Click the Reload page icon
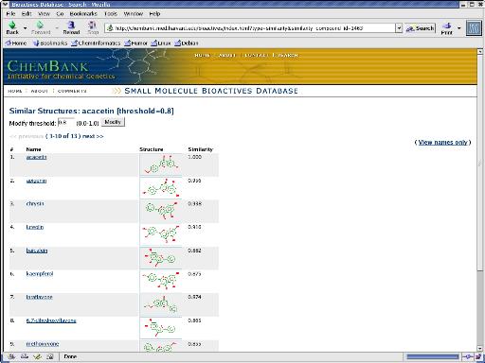 (71, 25)
